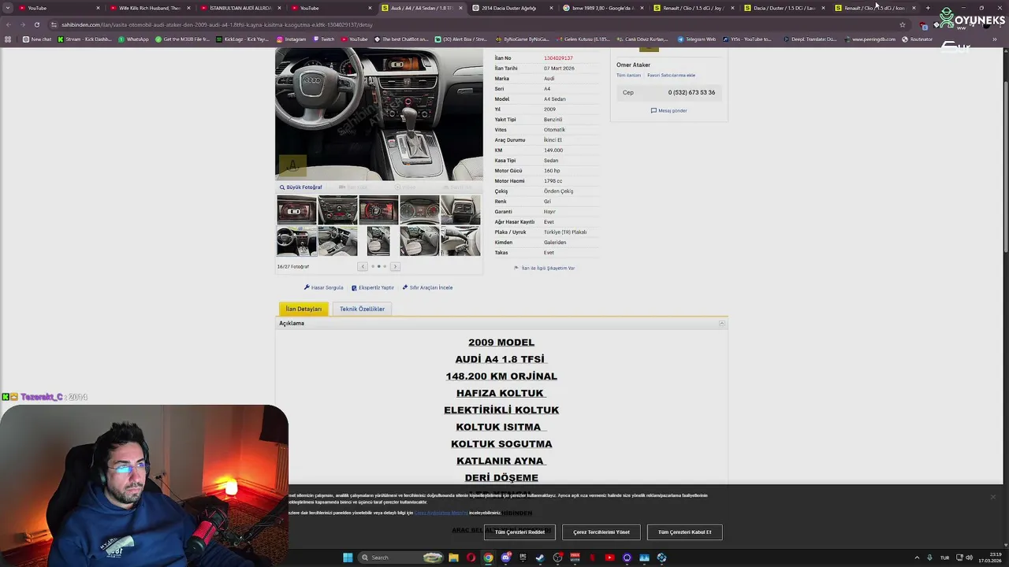Open the Opera browser from the taskbar
Viewport: 1009px width, 567px height.
click(x=471, y=558)
